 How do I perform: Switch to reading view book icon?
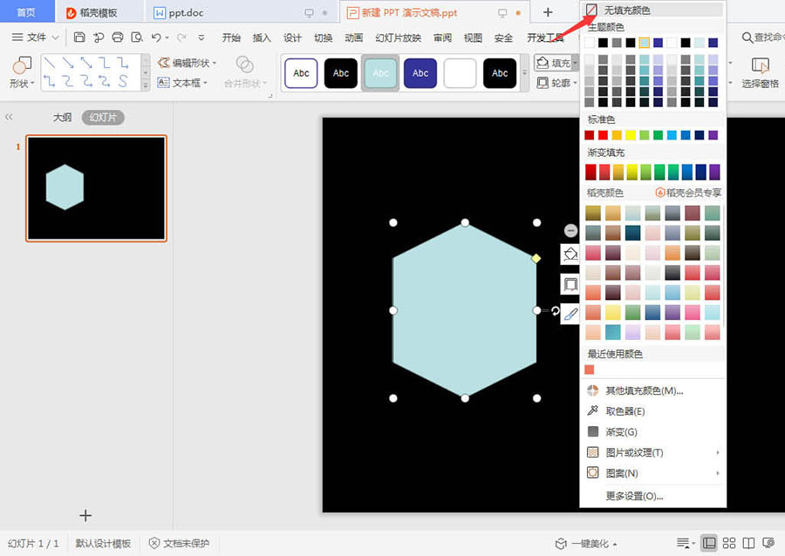tap(748, 543)
